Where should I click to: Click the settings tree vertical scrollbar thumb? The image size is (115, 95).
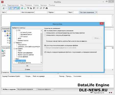coord(41,44)
